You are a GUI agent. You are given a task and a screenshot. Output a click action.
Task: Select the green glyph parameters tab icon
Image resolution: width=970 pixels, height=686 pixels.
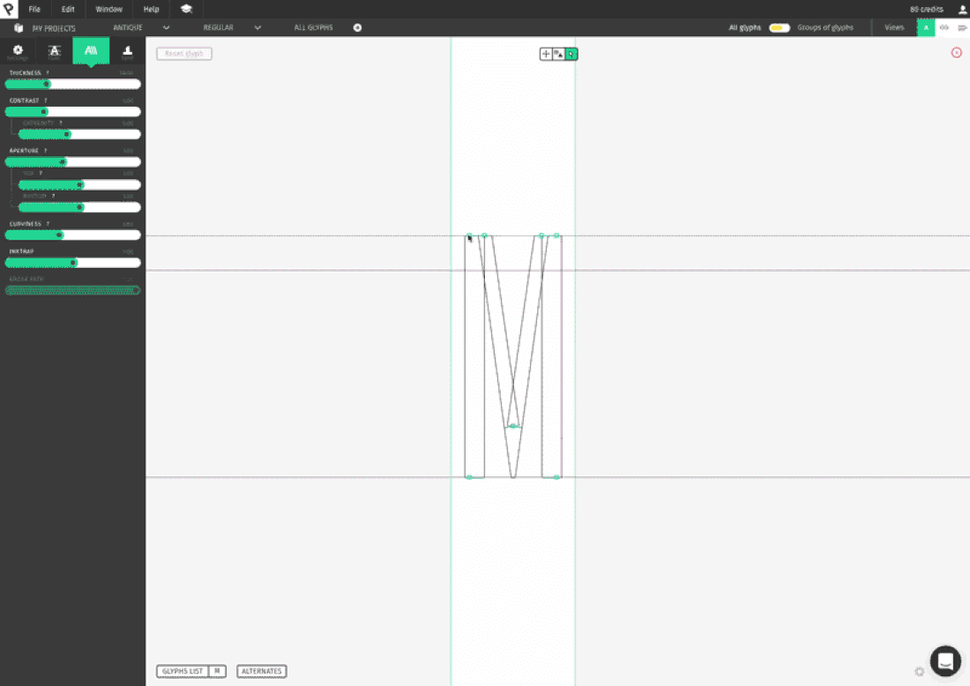[91, 52]
